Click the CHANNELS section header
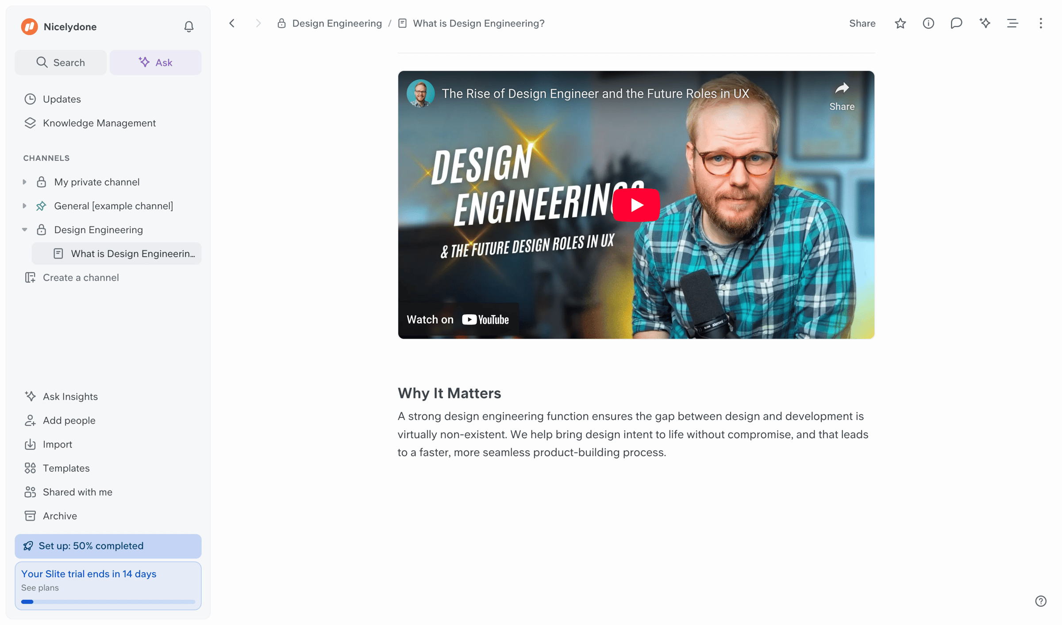Screen dimensions: 1062x625 pyautogui.click(x=46, y=158)
